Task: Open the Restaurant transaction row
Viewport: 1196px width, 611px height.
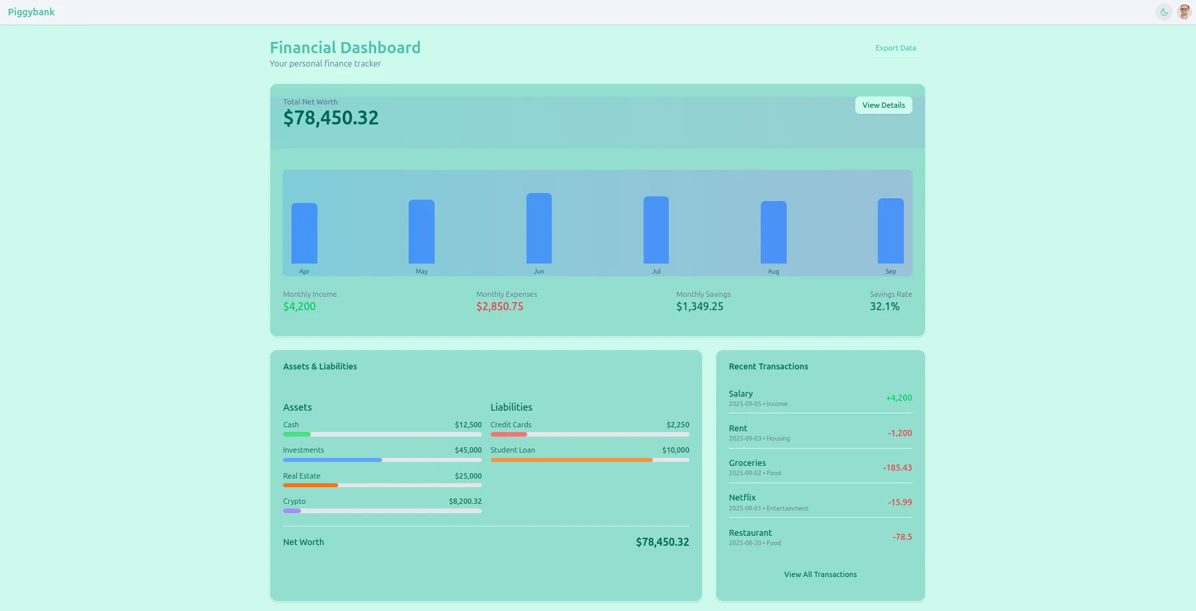Action: click(x=820, y=537)
